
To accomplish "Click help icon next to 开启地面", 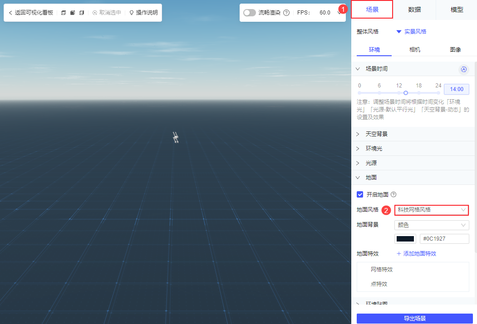I will [393, 194].
